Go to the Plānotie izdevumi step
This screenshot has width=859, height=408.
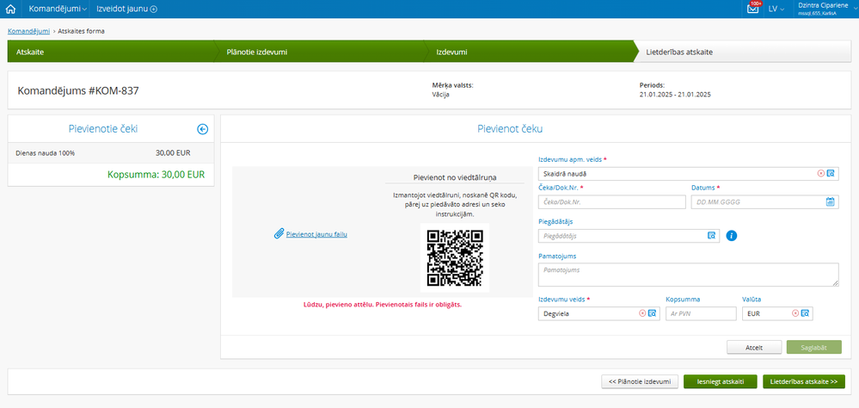click(321, 53)
